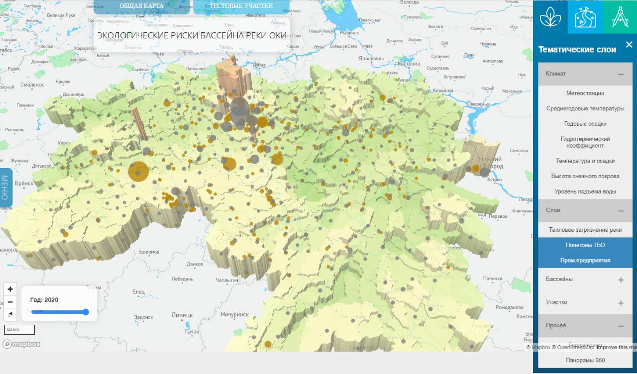Click the large orange circle near Брянск
The height and width of the screenshot is (374, 637).
pos(138,172)
